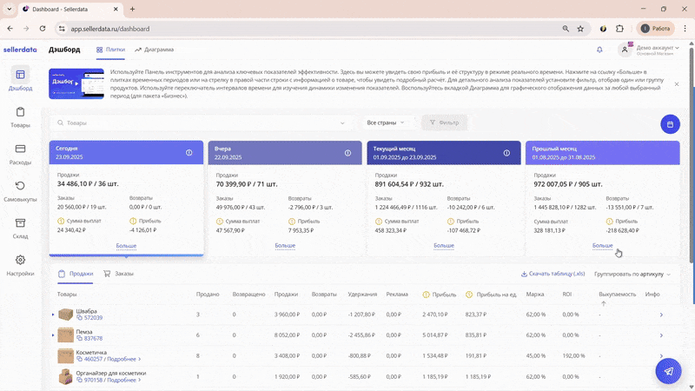Click Скачать таблицу (.xls) link

pos(553,274)
